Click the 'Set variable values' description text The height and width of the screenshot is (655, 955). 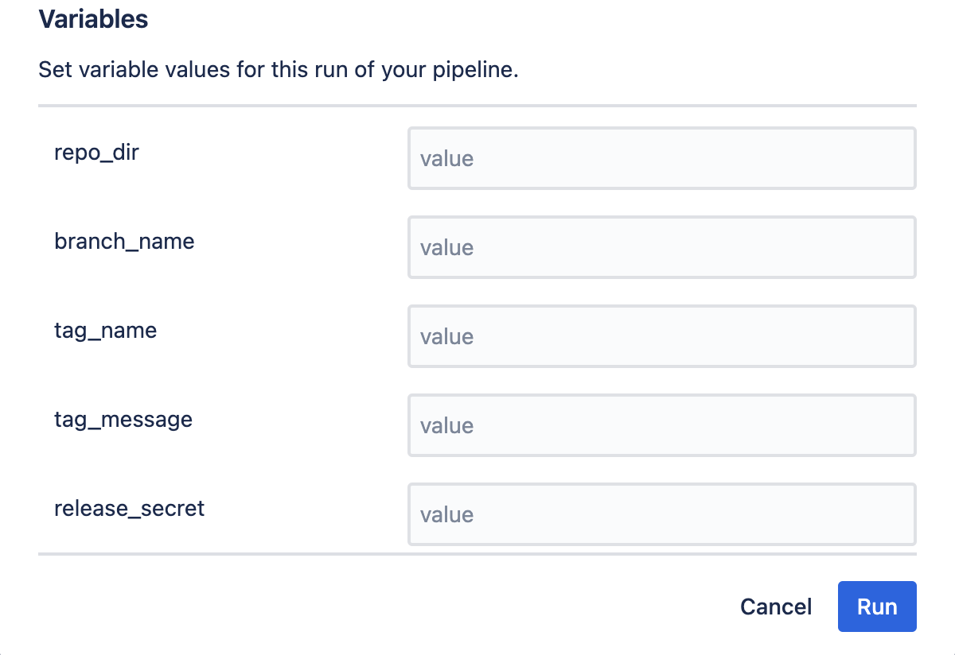(x=279, y=70)
